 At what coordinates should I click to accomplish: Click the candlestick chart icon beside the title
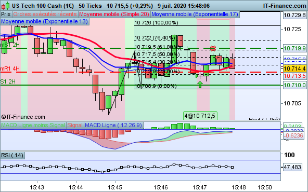click(5, 6)
